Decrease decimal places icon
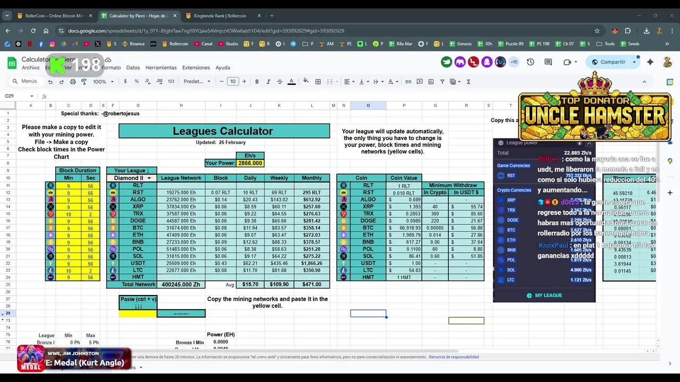This screenshot has width=680, height=382. click(x=148, y=82)
